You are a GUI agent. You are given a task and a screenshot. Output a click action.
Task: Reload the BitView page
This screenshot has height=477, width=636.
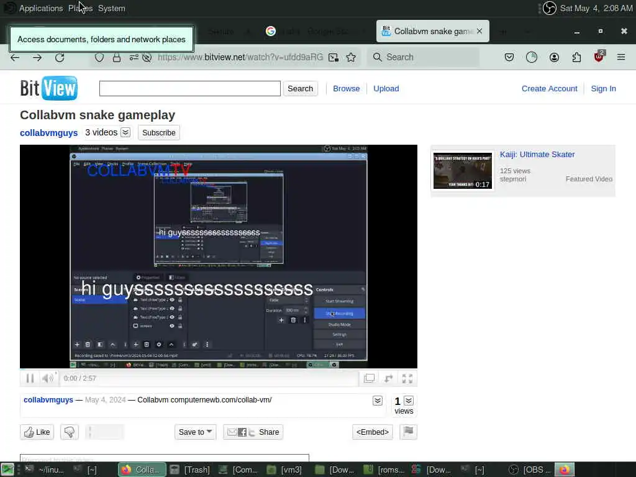tap(60, 57)
